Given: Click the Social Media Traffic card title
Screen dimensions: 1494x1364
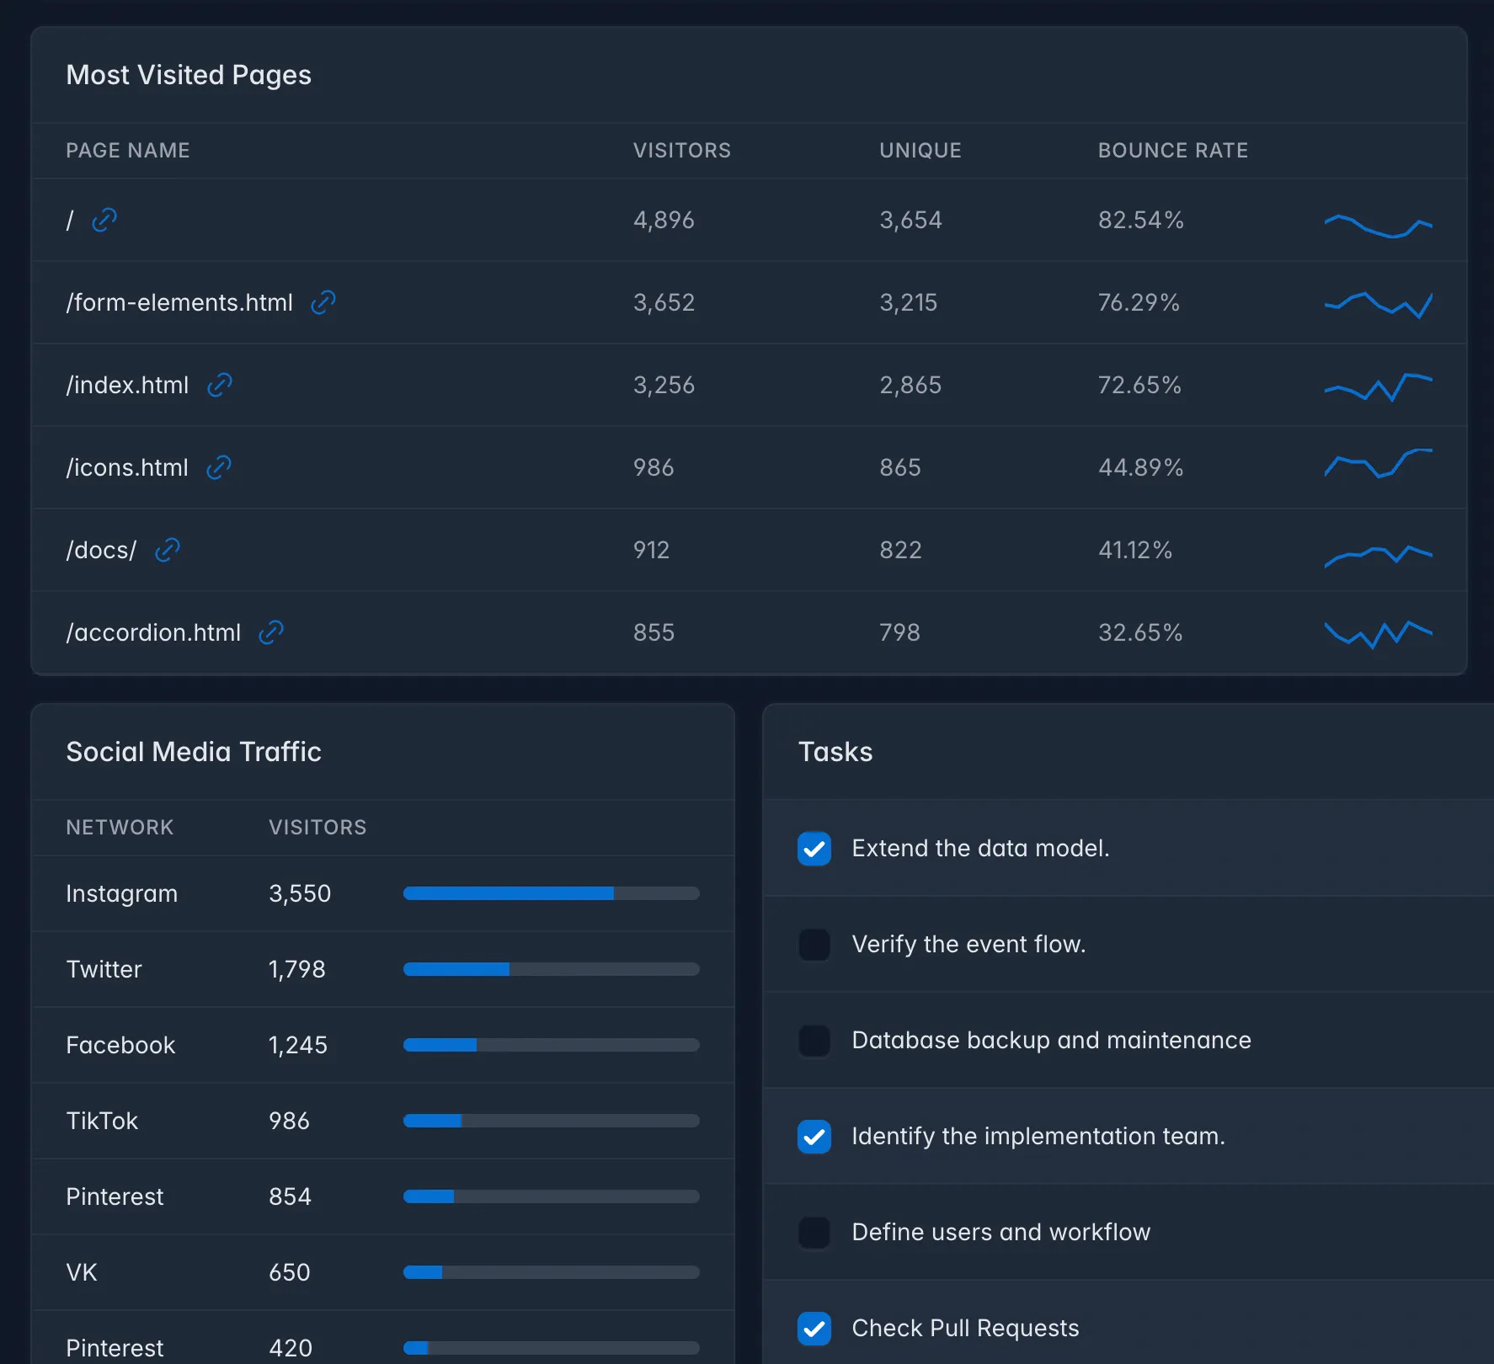Looking at the screenshot, I should 194,752.
